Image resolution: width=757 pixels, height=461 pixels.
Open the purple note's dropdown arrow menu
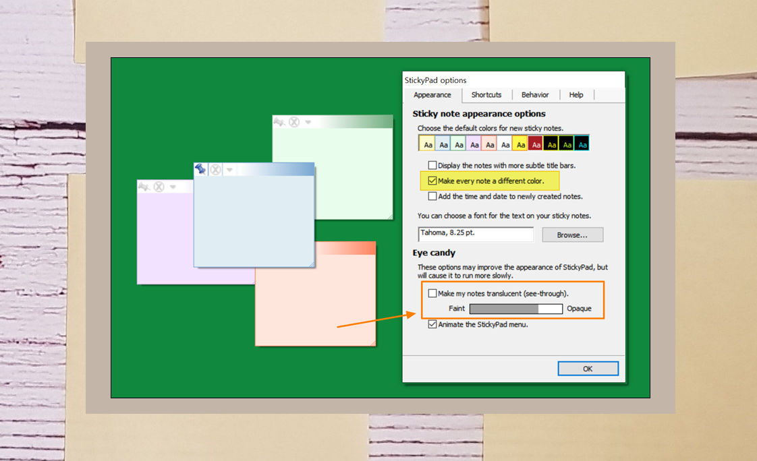point(173,187)
